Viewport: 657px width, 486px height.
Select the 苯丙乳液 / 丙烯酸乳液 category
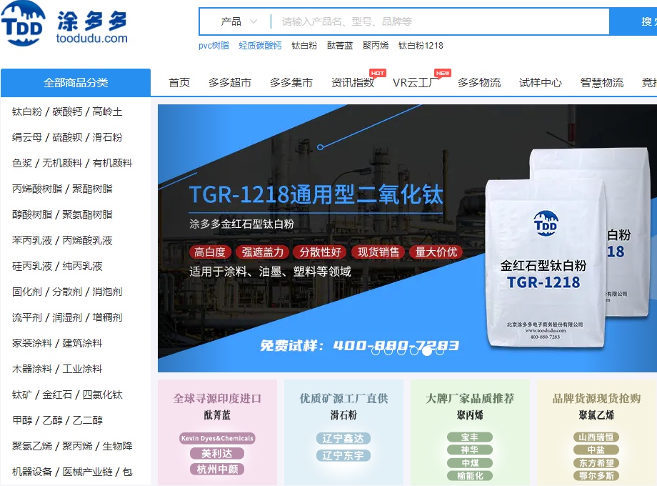tap(62, 240)
